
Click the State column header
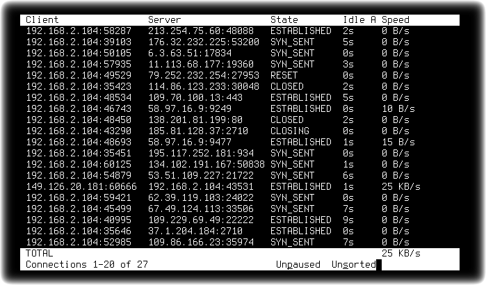pos(284,20)
